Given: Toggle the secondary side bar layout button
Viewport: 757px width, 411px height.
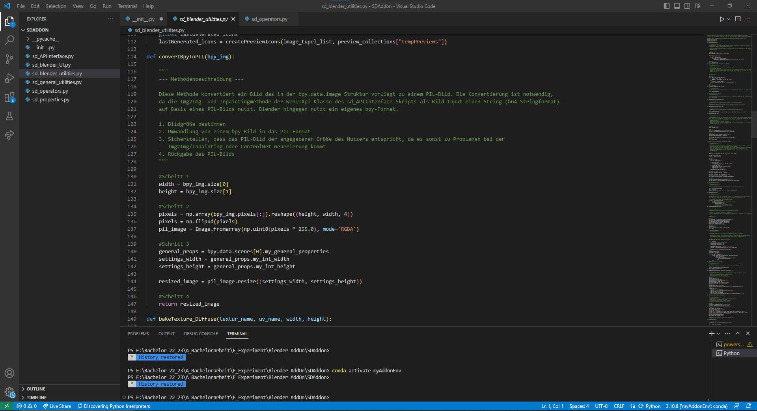Looking at the screenshot, I should click(x=687, y=6).
